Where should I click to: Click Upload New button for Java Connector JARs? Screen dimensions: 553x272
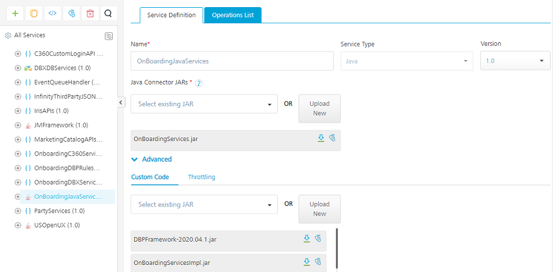[319, 108]
